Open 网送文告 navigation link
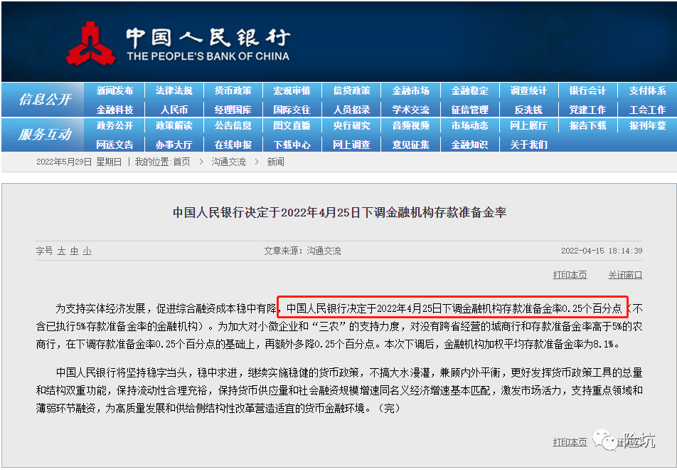677x470 pixels. (x=115, y=145)
